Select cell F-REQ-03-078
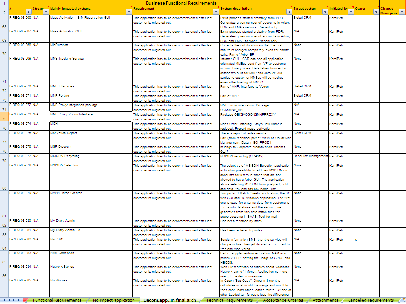 click(20, 177)
